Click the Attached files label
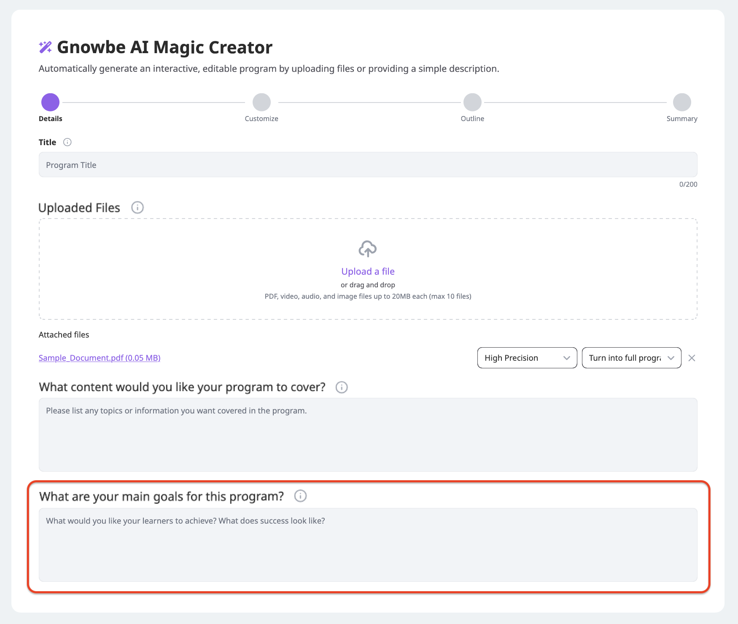 click(x=64, y=335)
